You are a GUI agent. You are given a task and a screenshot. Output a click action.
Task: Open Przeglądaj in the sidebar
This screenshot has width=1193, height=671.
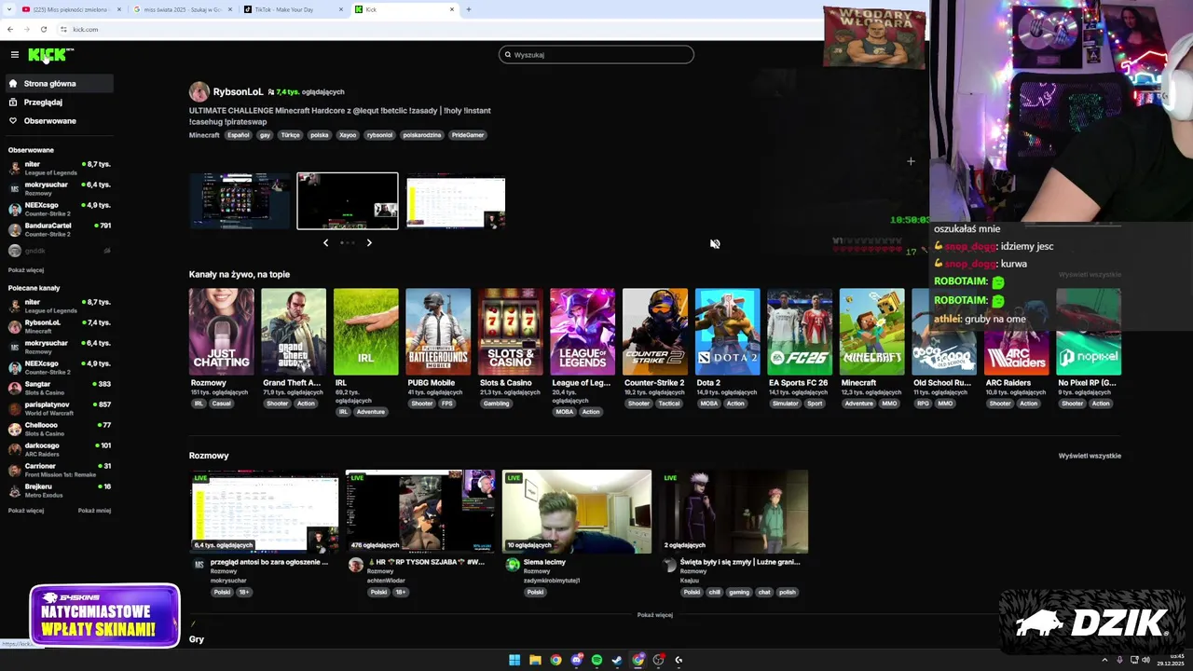58,103
